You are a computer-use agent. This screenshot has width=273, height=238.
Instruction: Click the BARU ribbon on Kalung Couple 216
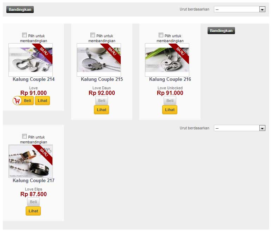point(180,52)
